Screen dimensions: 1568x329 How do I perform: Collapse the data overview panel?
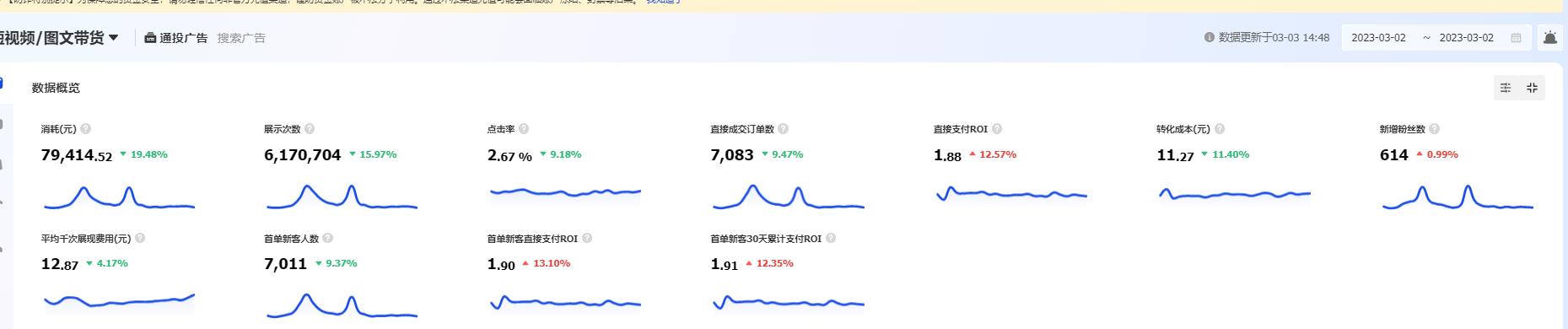(x=1533, y=88)
